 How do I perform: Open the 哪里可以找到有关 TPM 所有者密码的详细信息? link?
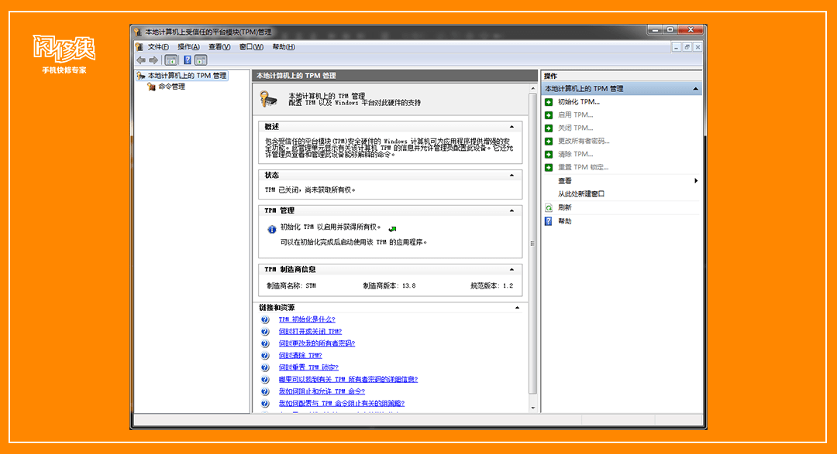pos(348,380)
